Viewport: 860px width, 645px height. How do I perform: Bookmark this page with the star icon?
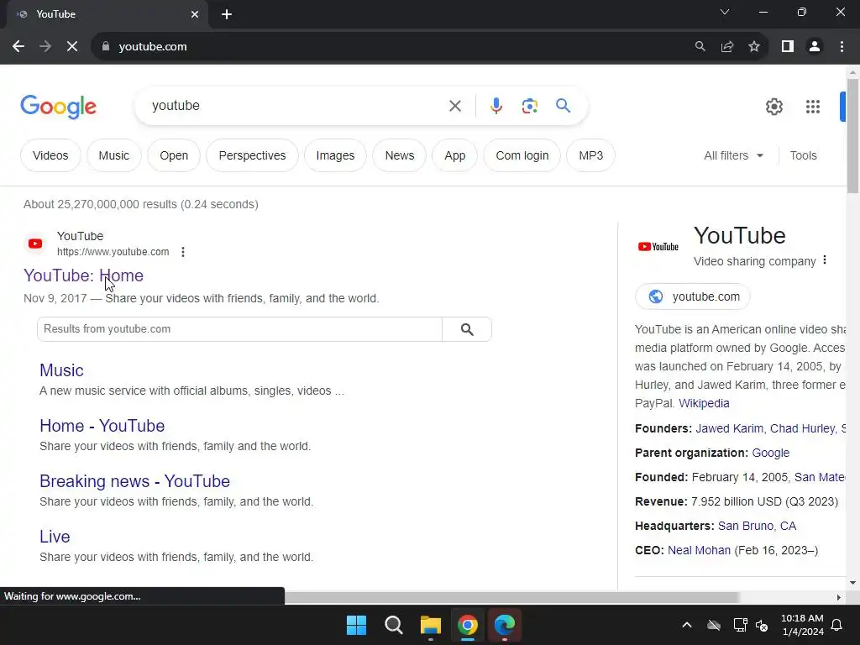tap(754, 47)
